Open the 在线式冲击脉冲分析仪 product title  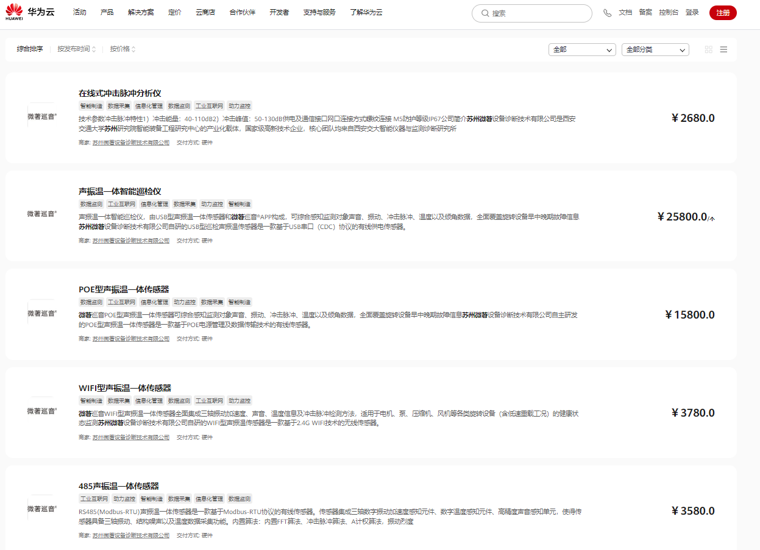120,93
